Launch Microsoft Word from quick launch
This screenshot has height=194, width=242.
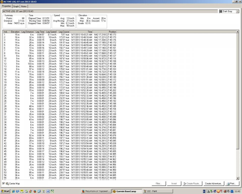click(x=48, y=191)
